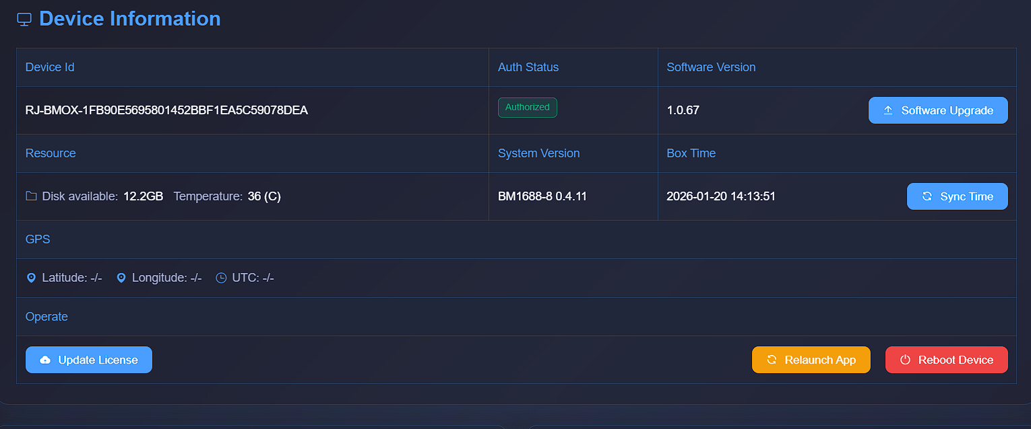
Task: Click the upload arrow icon in Software Upgrade
Action: pyautogui.click(x=888, y=110)
